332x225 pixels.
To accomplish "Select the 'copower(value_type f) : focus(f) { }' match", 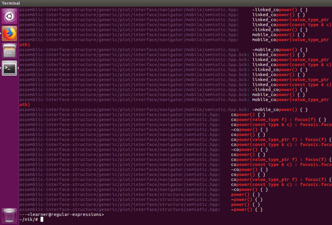I will pos(279,120).
